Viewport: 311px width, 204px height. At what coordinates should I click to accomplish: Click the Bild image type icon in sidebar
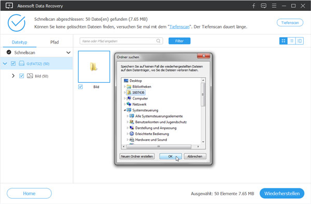[x=30, y=76]
